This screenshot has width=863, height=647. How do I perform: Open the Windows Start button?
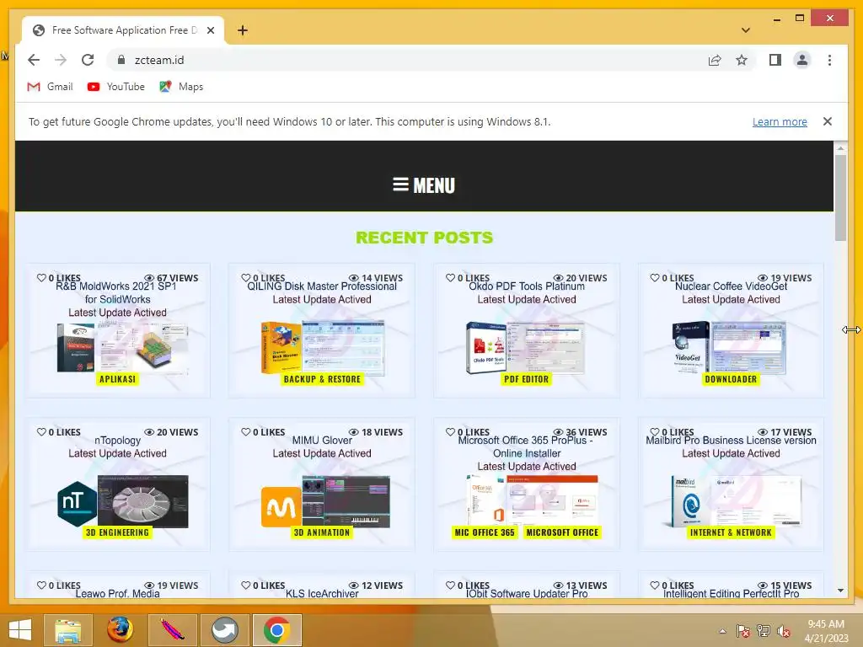20,630
